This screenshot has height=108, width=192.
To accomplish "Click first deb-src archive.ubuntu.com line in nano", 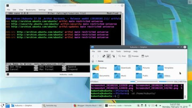I will (x=57, y=32).
